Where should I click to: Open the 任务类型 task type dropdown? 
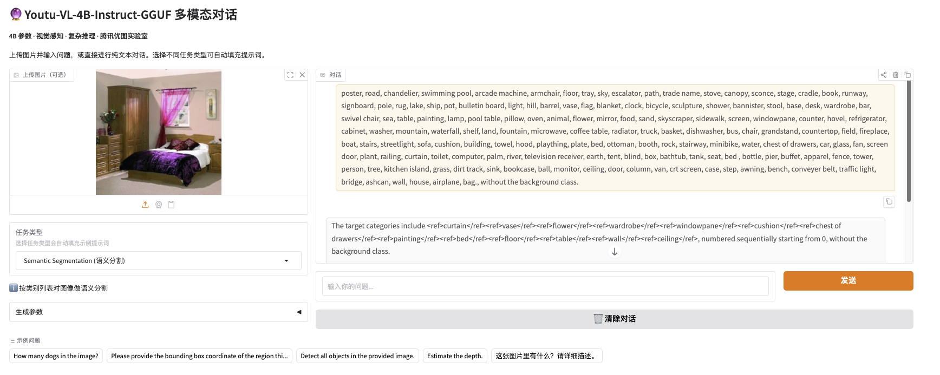point(159,261)
